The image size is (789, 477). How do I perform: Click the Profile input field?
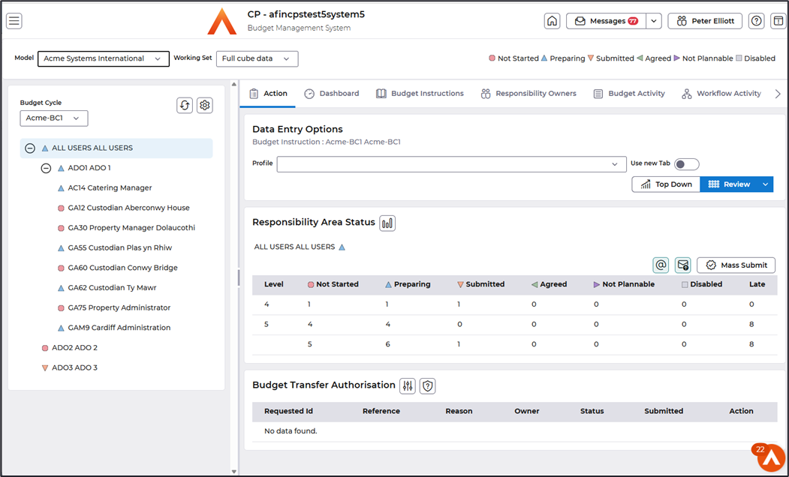[450, 164]
